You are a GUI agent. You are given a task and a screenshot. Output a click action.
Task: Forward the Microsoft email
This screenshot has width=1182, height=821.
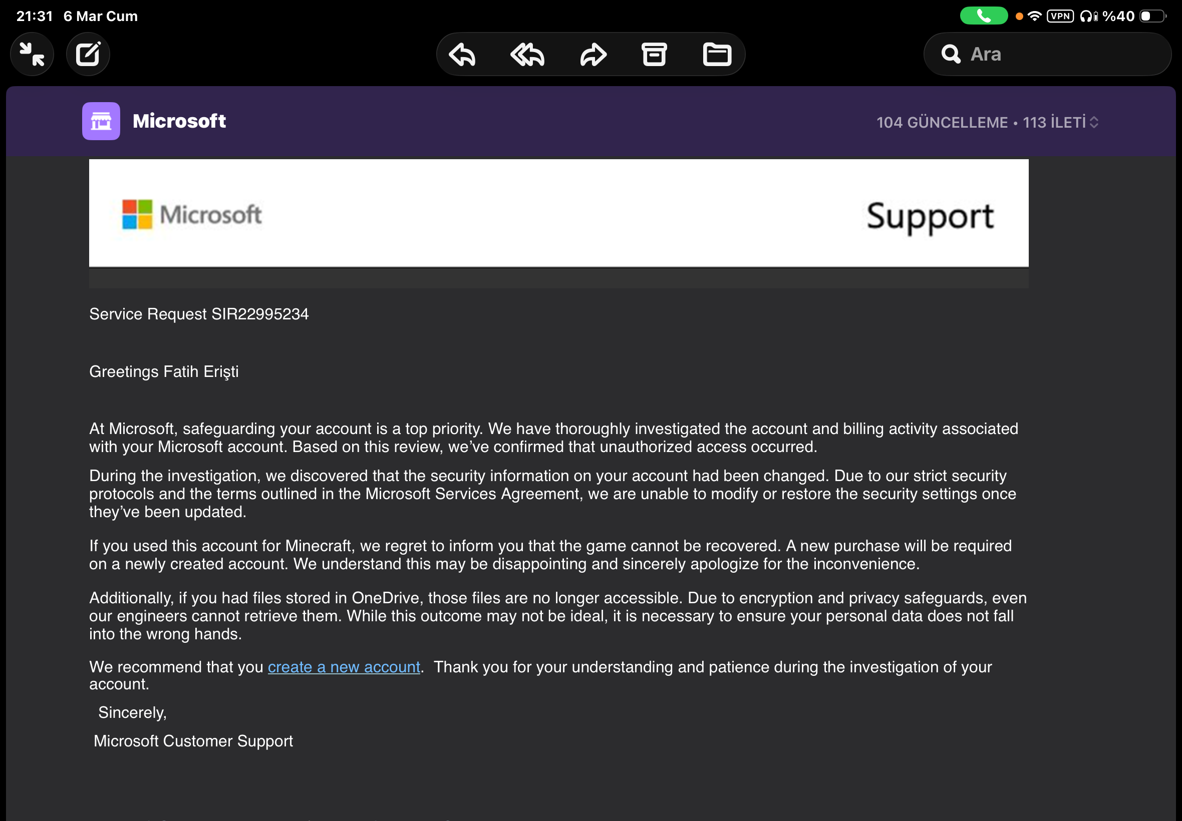coord(593,55)
